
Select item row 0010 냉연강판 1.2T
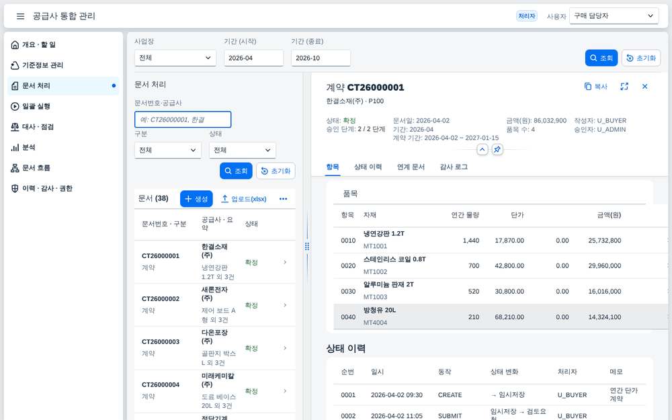click(x=500, y=240)
